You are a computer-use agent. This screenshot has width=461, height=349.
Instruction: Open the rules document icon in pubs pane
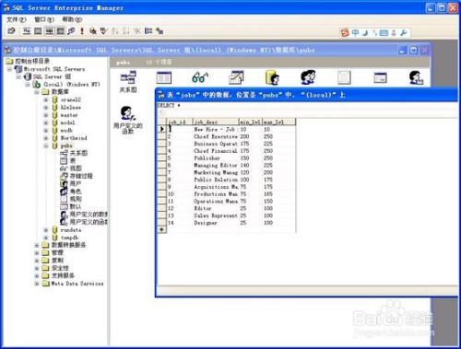pos(344,77)
